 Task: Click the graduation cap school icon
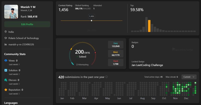pos(6,38)
